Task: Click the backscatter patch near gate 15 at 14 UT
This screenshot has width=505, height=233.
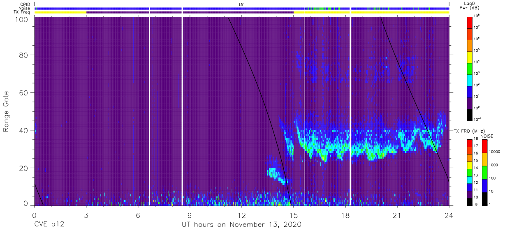Action: point(278,176)
